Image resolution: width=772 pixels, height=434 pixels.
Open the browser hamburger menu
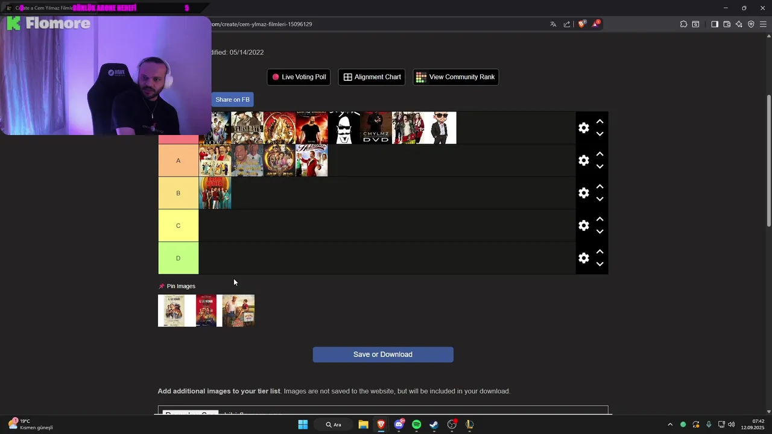coord(763,24)
